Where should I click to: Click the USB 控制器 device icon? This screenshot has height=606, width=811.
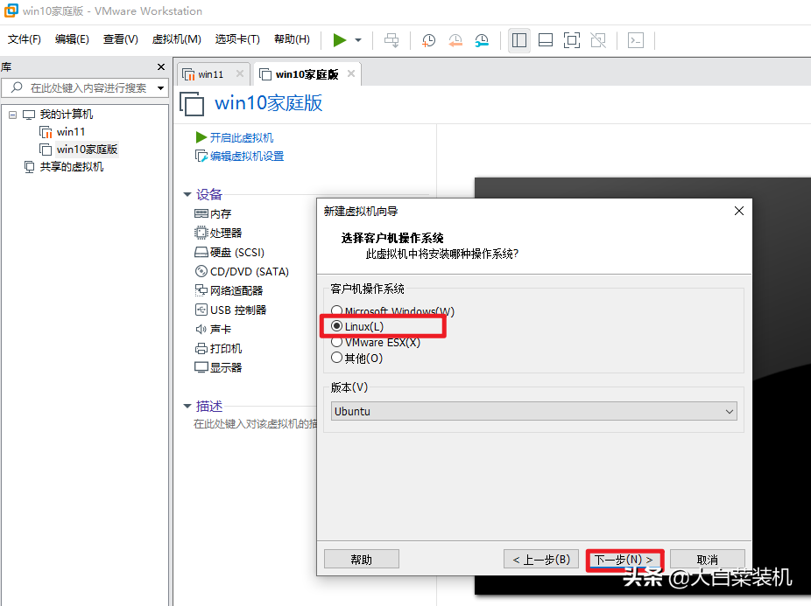201,310
